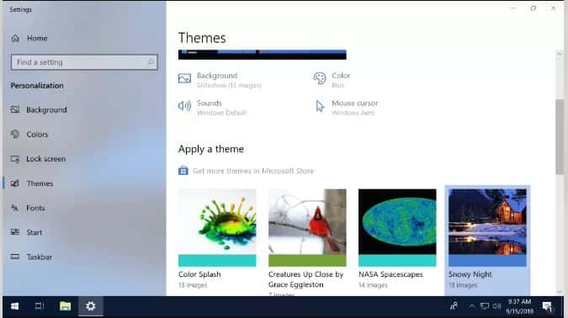Click the Sounds speaker icon
This screenshot has height=318, width=568.
[x=184, y=106]
